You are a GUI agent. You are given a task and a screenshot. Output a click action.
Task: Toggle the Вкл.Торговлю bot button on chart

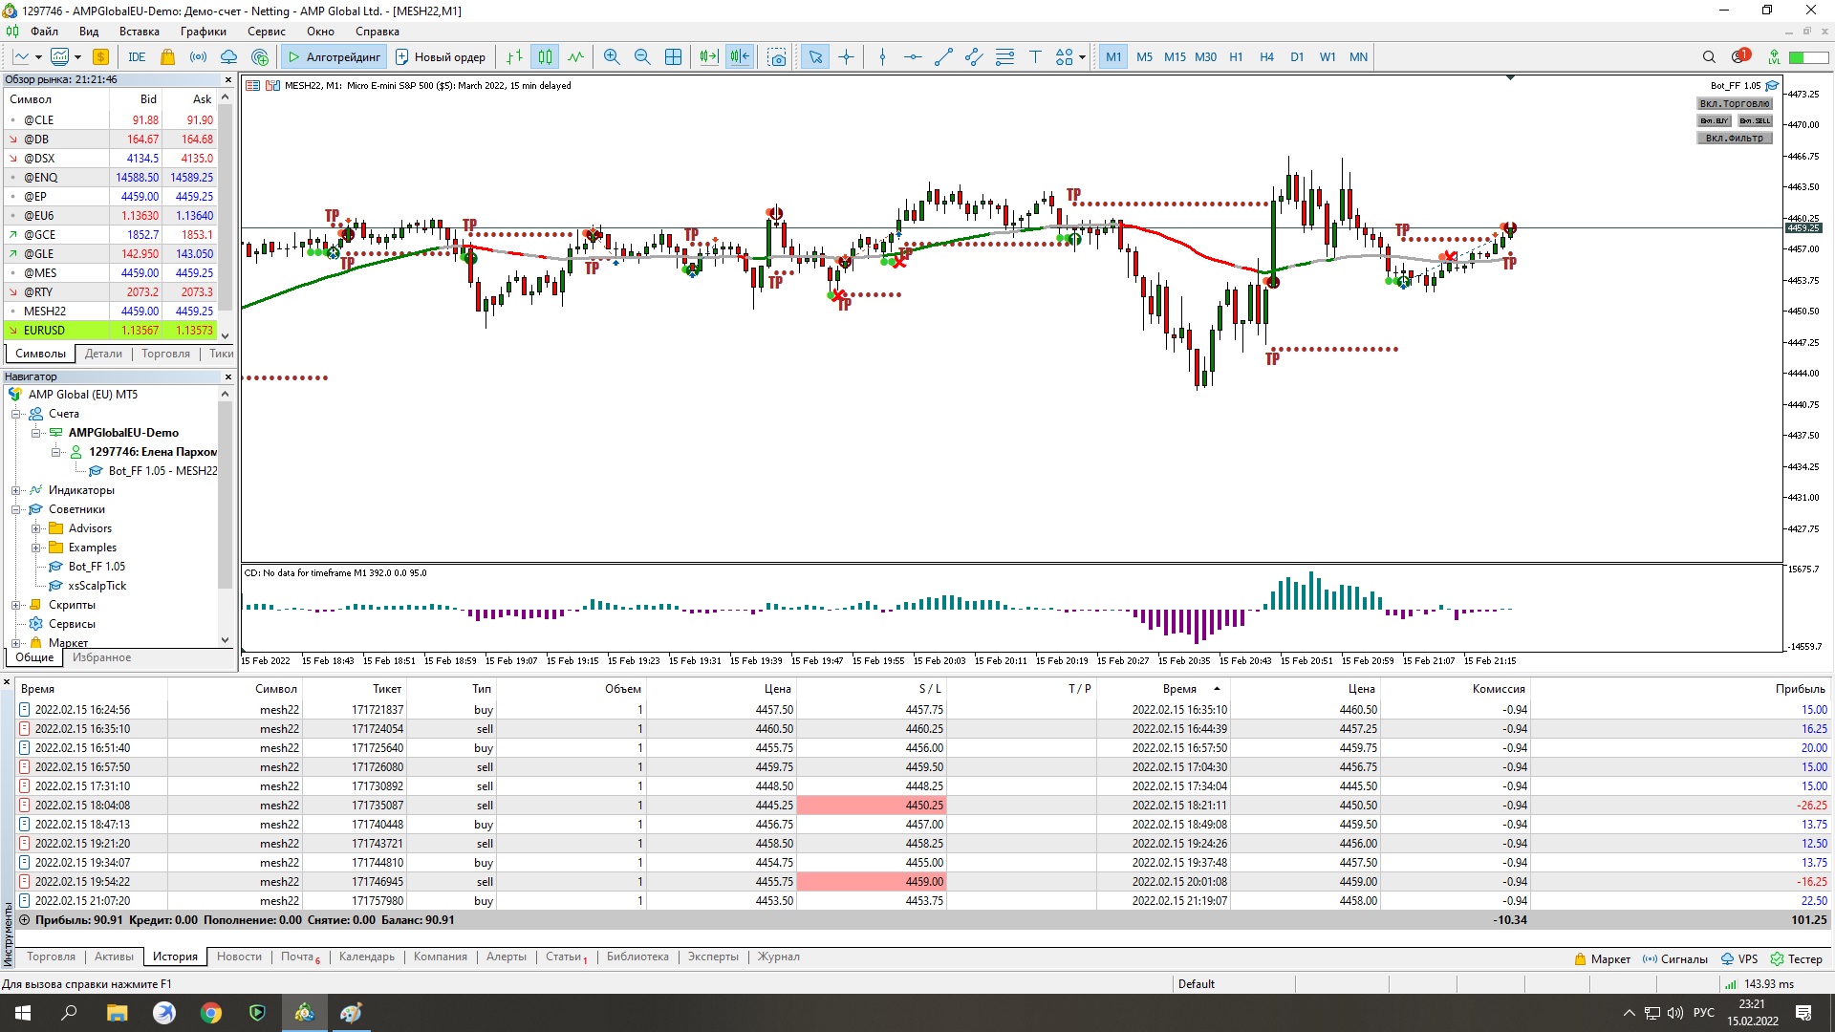[x=1734, y=103]
